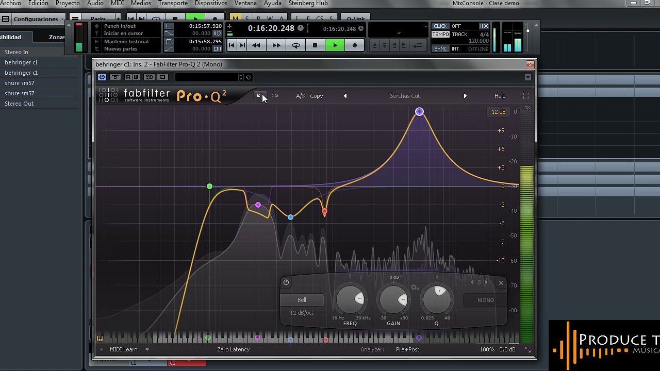This screenshot has width=660, height=371.
Task: Open the Serchas Cut preset menu
Action: coord(405,96)
